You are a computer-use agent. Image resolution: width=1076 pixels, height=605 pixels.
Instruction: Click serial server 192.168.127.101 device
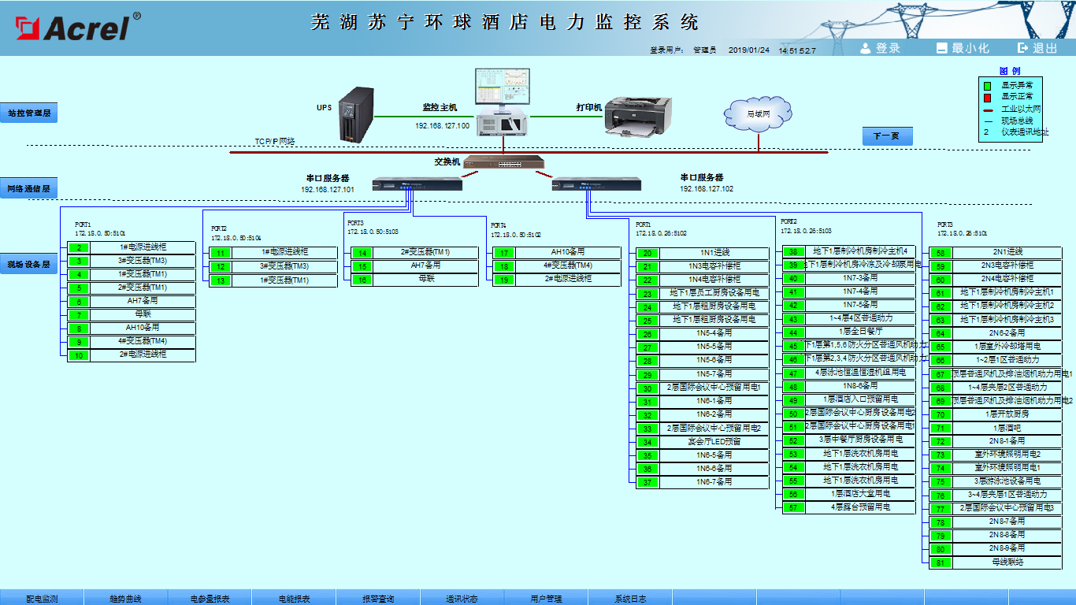pyautogui.click(x=417, y=184)
